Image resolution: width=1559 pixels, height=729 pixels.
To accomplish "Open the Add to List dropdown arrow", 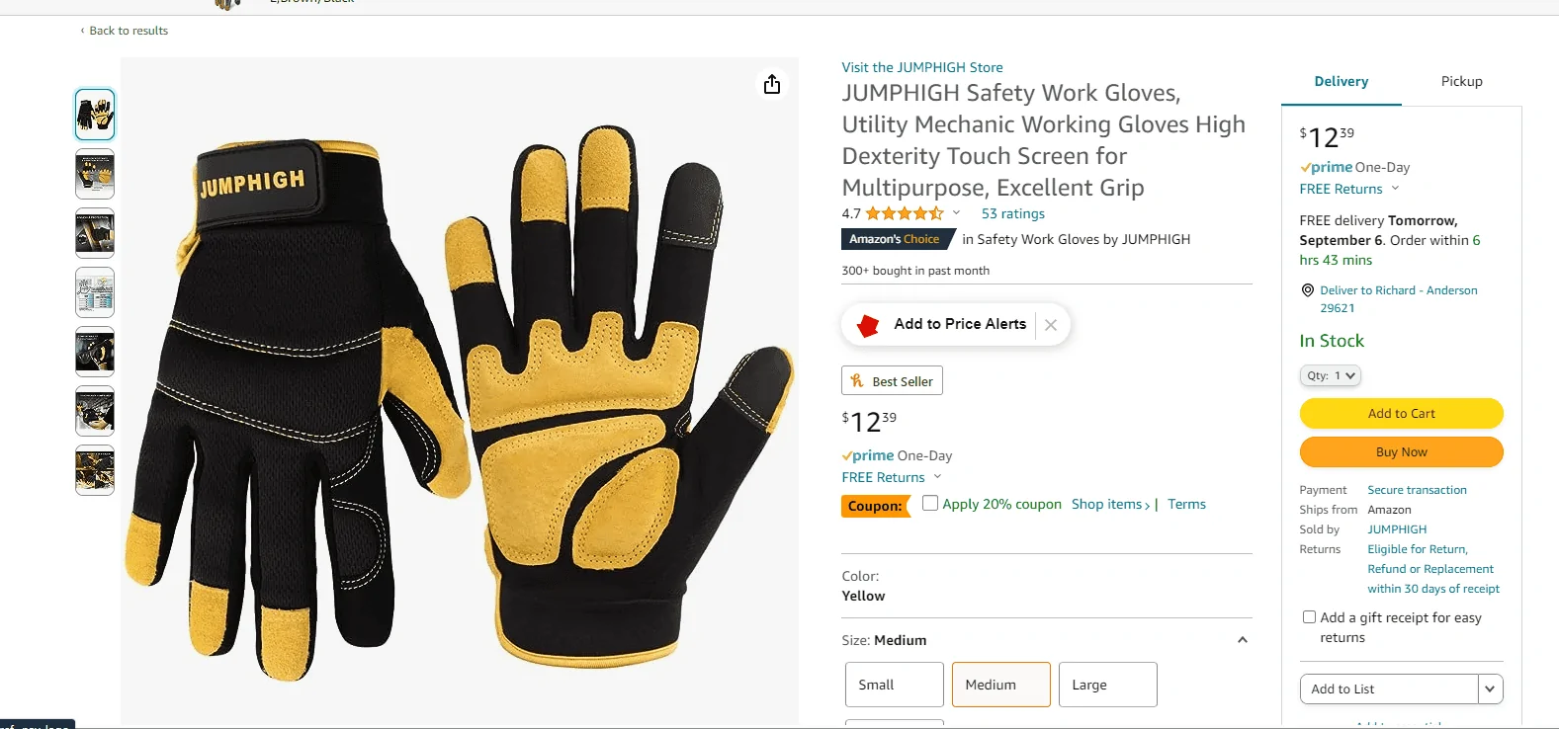I will (x=1490, y=689).
